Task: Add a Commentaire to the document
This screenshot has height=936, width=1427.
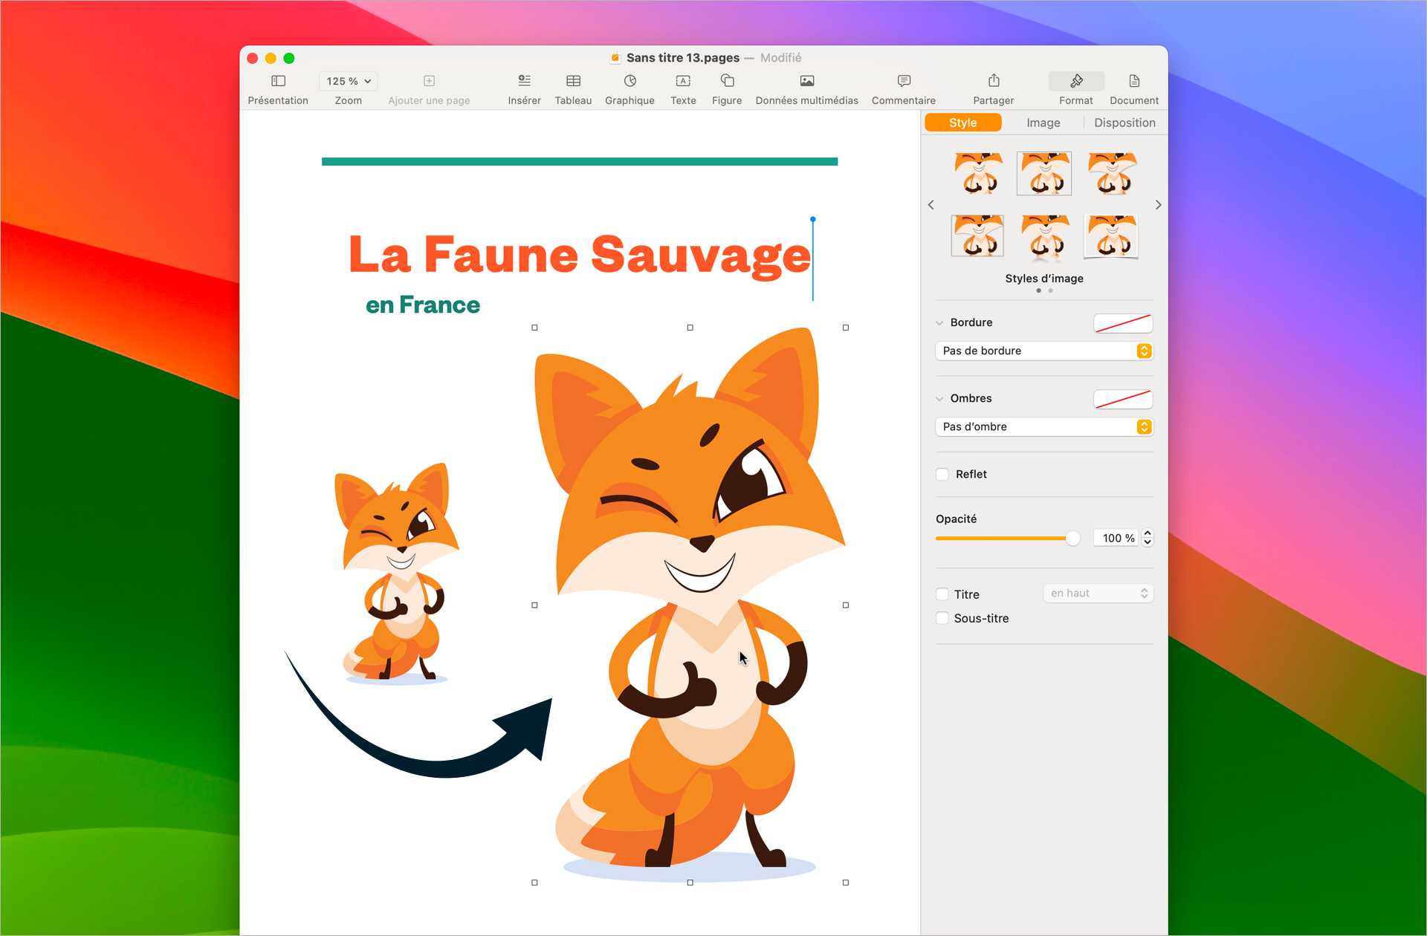Action: (902, 88)
